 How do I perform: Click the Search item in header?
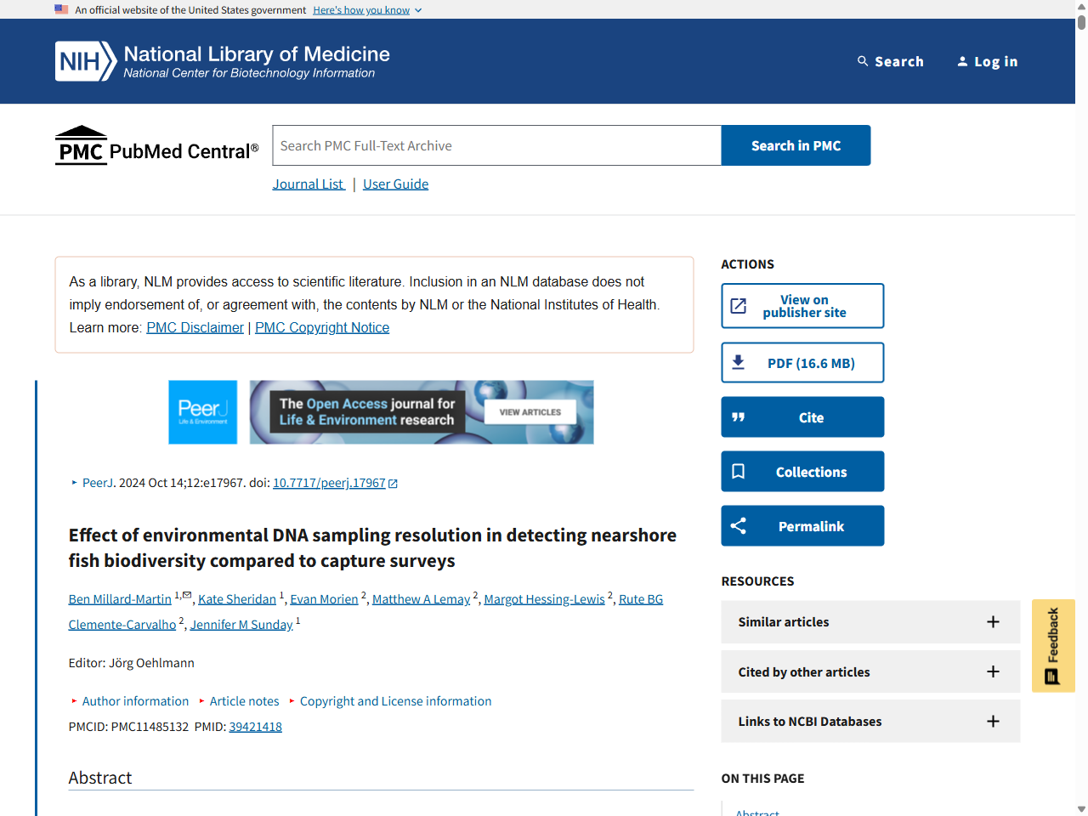(x=890, y=61)
